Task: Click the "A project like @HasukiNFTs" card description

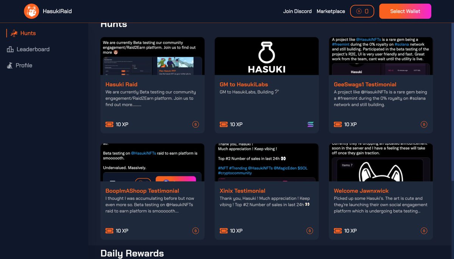Action: 380,98
